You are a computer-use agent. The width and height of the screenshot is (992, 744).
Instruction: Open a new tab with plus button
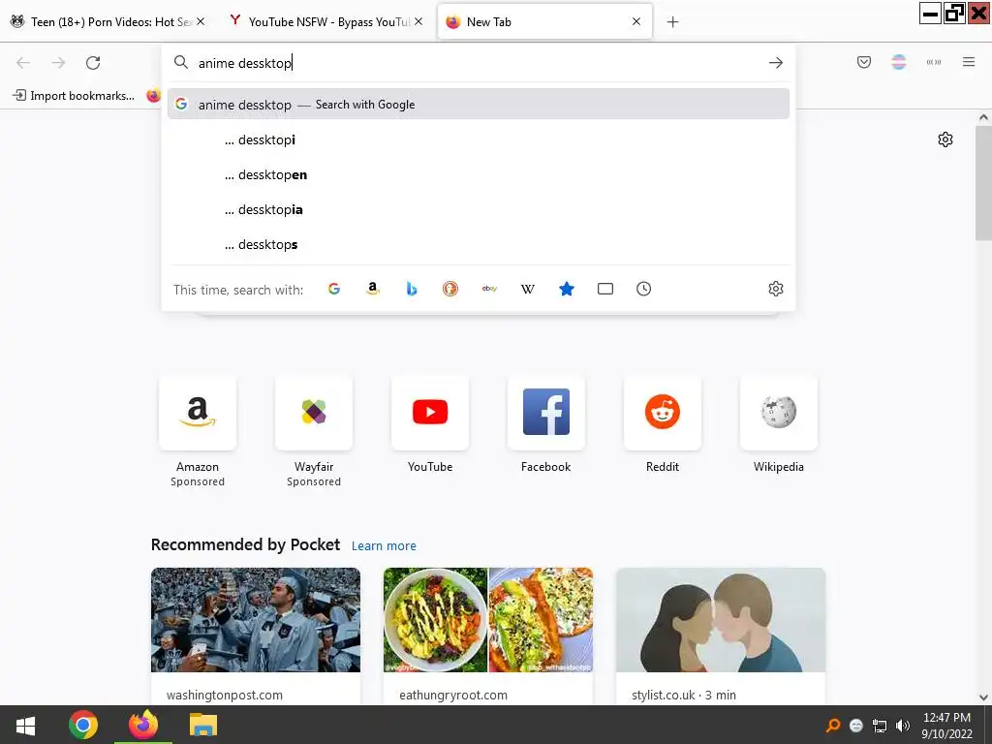pyautogui.click(x=672, y=22)
